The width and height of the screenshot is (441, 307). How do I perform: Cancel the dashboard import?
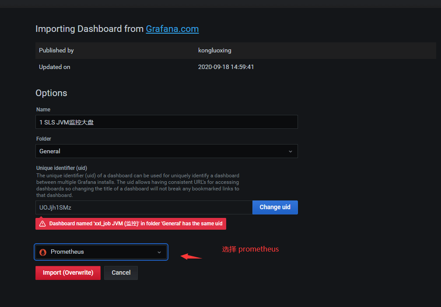pyautogui.click(x=121, y=273)
